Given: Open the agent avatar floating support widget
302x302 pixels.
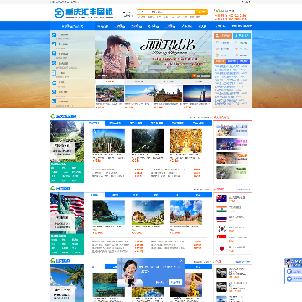Looking at the screenshot, I should [x=294, y=263].
